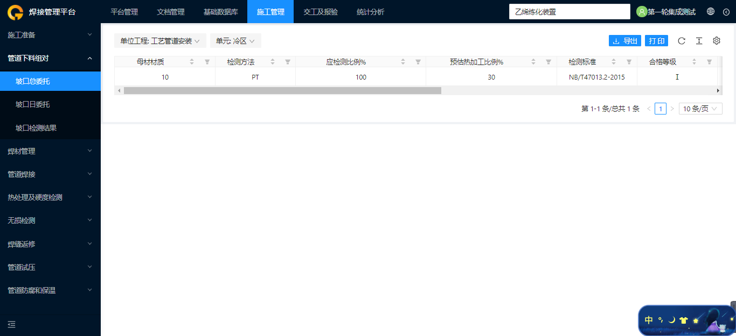The width and height of the screenshot is (736, 336).
Task: Switch to the 基础数据库 tab
Action: 221,12
